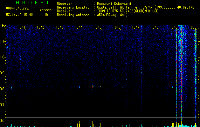
Task: Click the 1647 time marker
Action: 135,27
